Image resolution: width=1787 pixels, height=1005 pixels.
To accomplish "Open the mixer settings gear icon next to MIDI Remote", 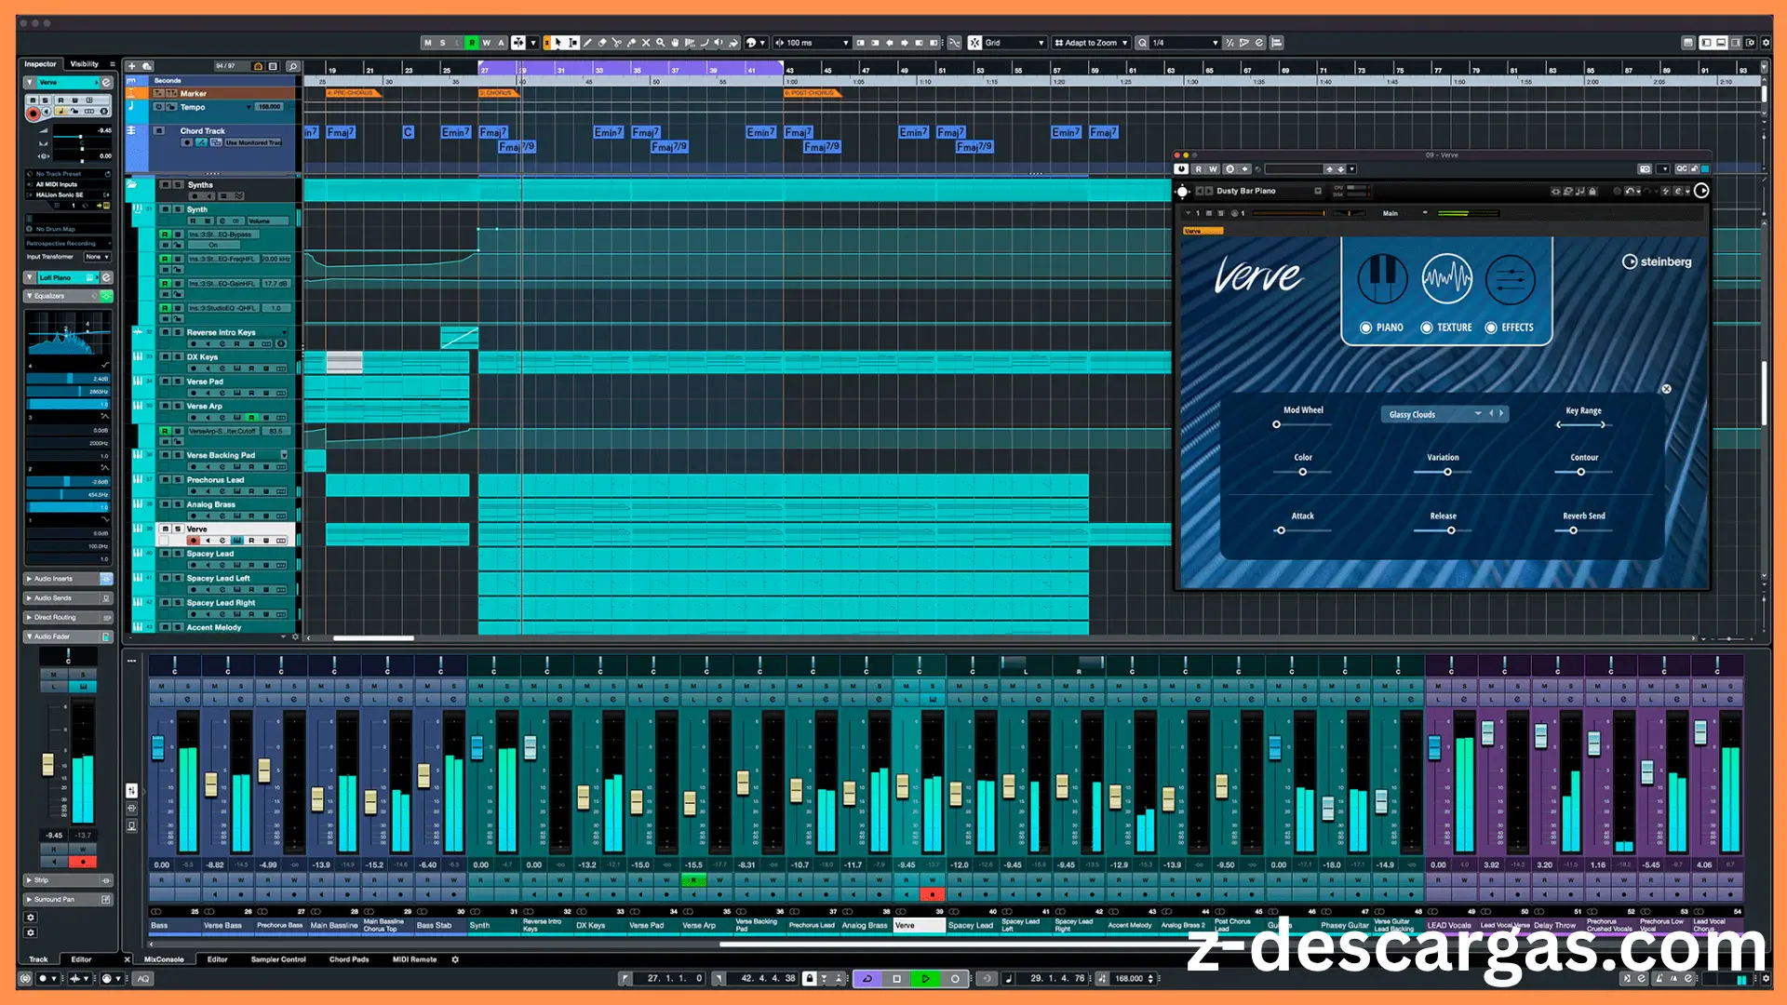I will pos(455,959).
